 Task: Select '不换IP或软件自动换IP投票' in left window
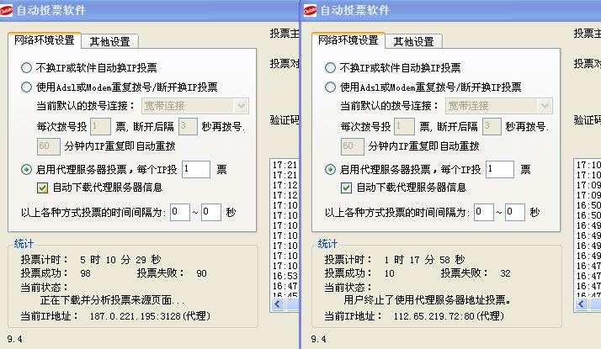pyautogui.click(x=27, y=68)
